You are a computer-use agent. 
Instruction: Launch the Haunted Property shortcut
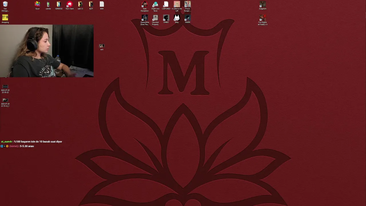pos(155,20)
